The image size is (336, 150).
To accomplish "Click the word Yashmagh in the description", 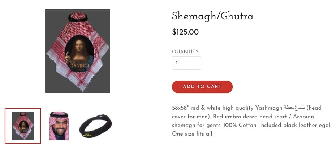I will [x=269, y=108].
